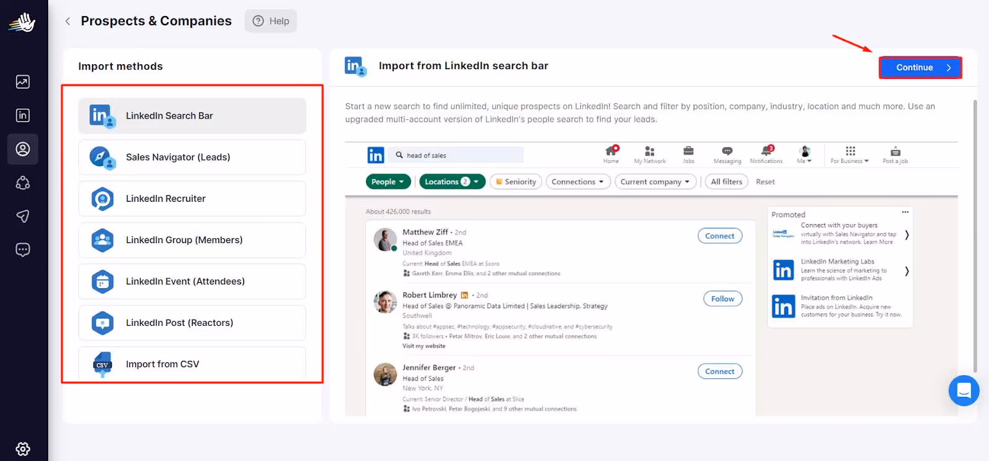Click the 'head of sales' search field

[x=457, y=155]
